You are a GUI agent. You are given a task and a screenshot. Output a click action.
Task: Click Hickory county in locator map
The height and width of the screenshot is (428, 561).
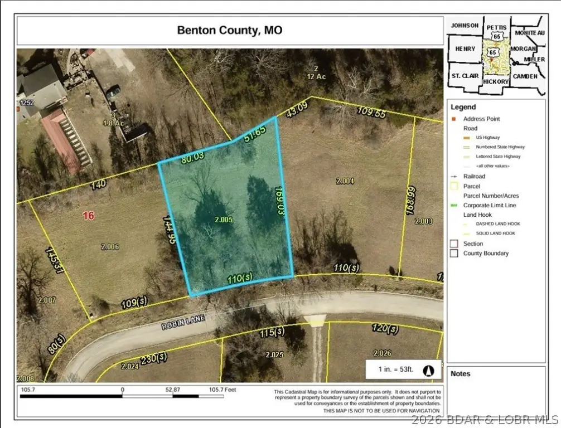pos(496,81)
